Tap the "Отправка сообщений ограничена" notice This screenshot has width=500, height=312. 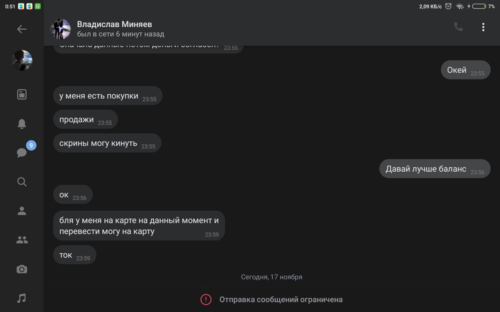pyautogui.click(x=281, y=300)
